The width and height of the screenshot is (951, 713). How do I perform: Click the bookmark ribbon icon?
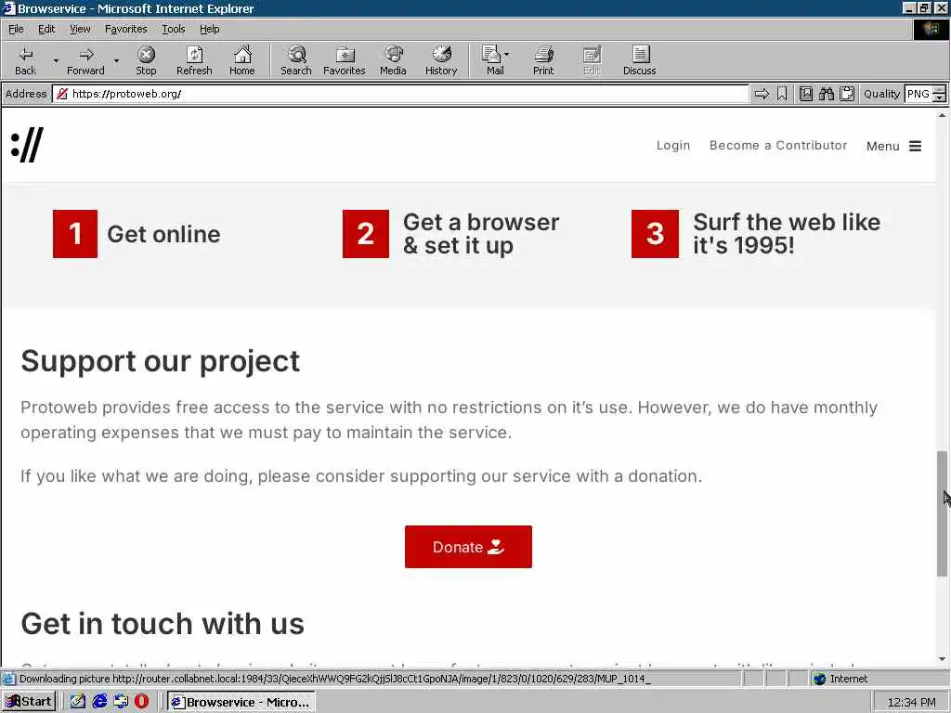782,94
